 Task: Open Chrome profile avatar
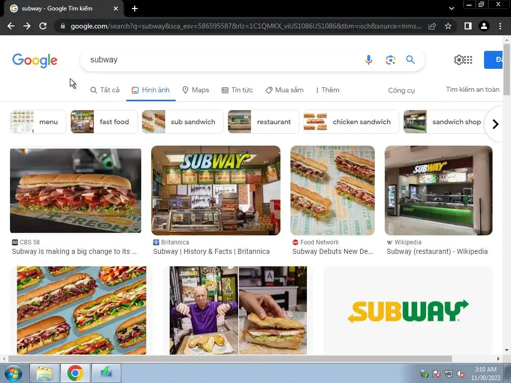click(x=484, y=26)
